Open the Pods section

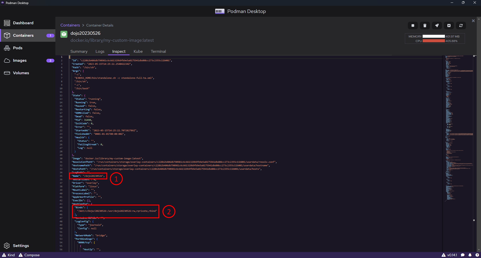click(x=28, y=48)
